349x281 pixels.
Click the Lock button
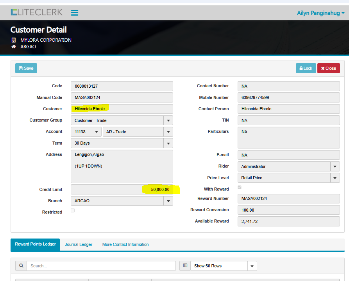306,68
